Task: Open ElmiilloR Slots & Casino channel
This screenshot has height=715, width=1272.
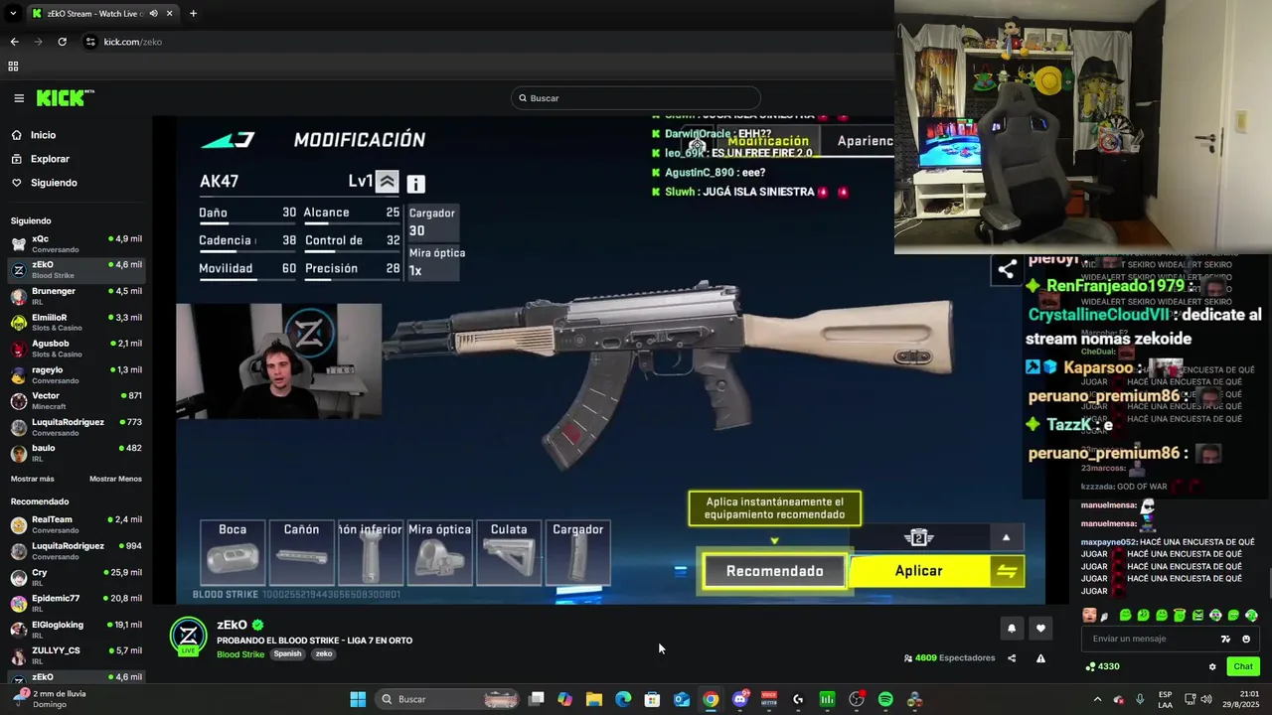Action: (x=76, y=322)
